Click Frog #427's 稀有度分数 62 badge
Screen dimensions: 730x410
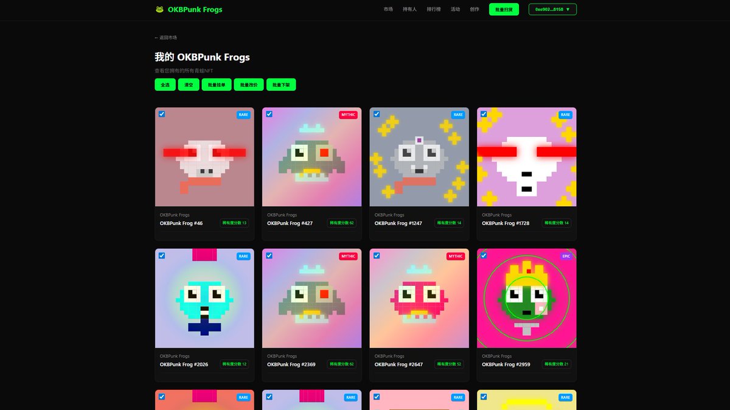(341, 223)
